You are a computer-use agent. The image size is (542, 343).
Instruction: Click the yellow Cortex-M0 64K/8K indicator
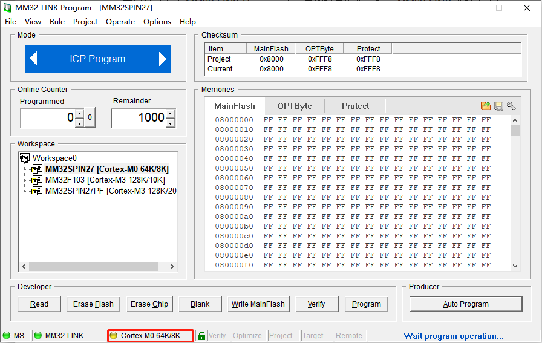[x=113, y=335]
